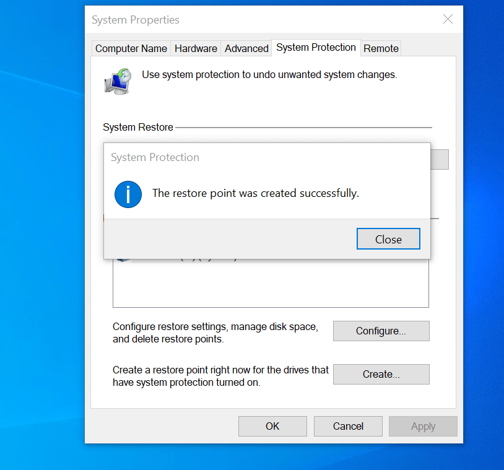Switch to the Computer Name tab
Screen dimensions: 504x470
coord(131,48)
